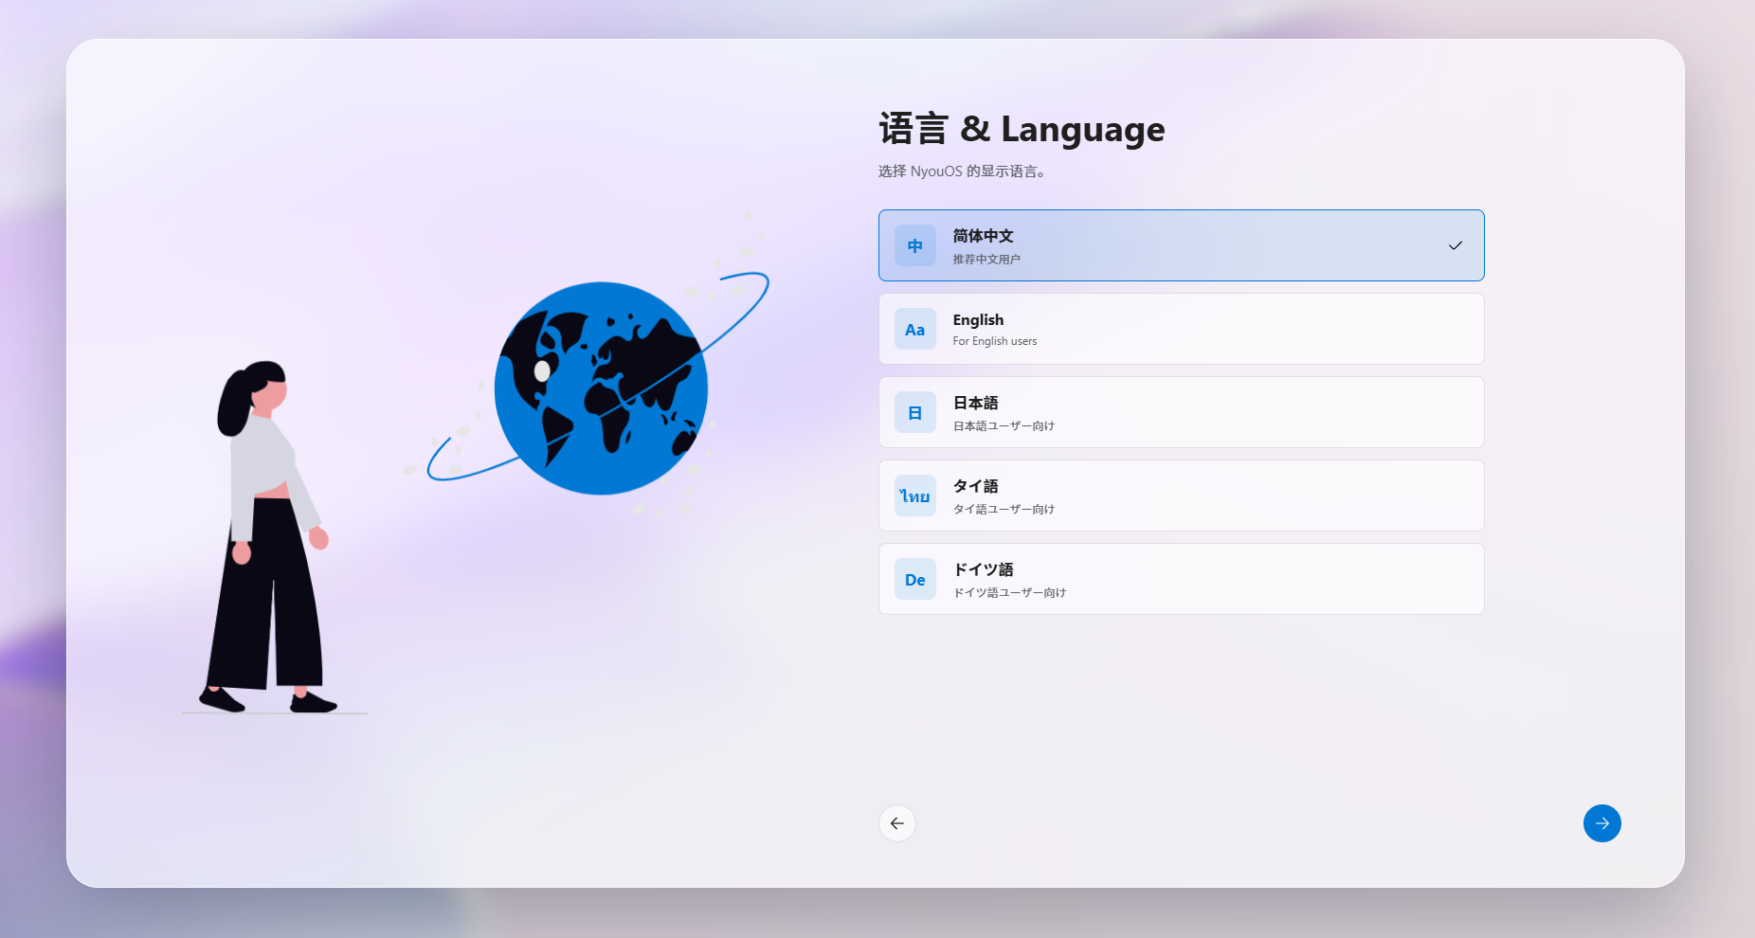Image resolution: width=1755 pixels, height=938 pixels.
Task: Click the blue globe illustration
Action: [601, 388]
